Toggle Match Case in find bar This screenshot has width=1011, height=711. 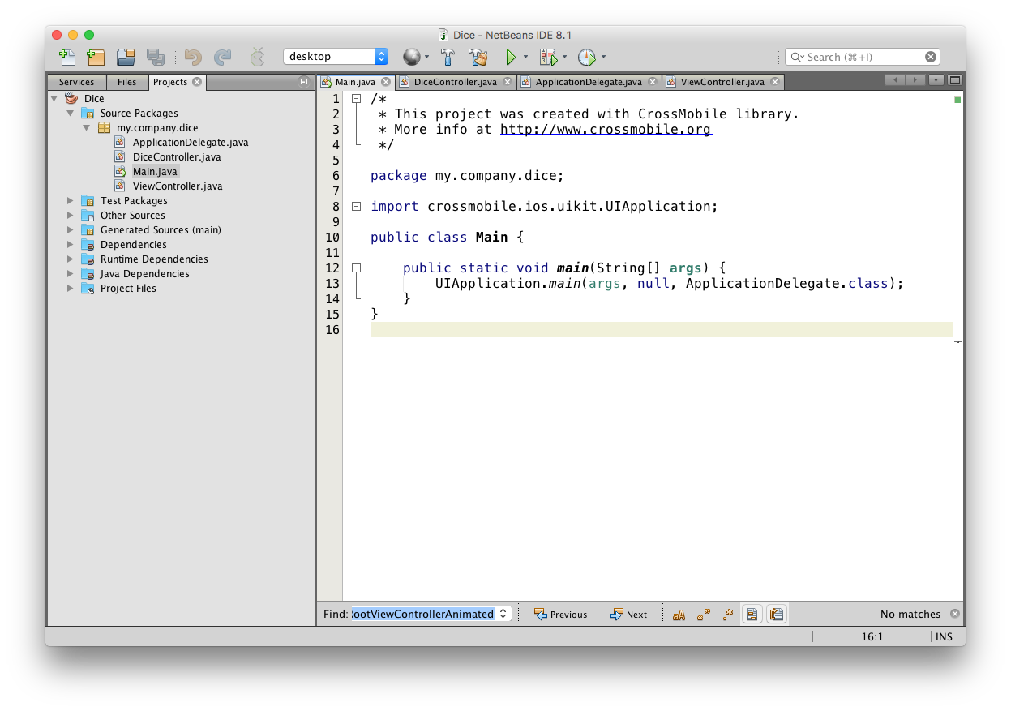tap(679, 614)
